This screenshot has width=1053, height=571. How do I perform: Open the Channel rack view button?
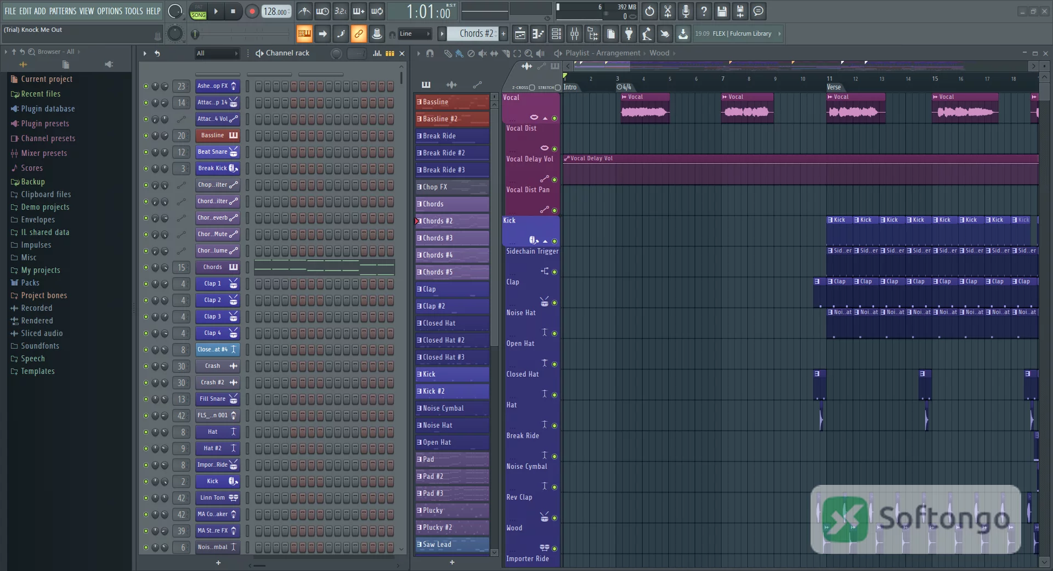click(556, 34)
